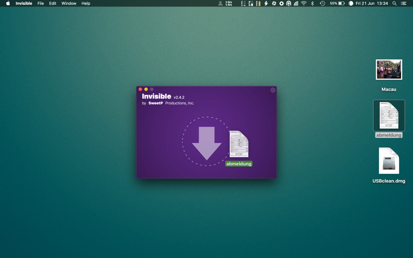Click the battery 55% indicator

tap(338, 4)
